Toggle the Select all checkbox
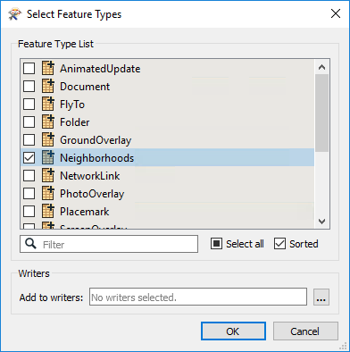 pyautogui.click(x=216, y=244)
